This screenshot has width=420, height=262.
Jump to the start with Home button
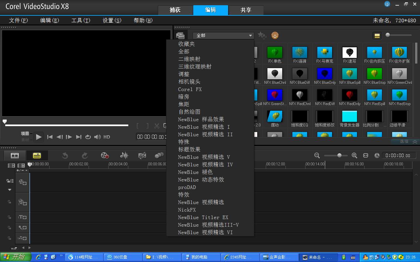click(x=50, y=137)
